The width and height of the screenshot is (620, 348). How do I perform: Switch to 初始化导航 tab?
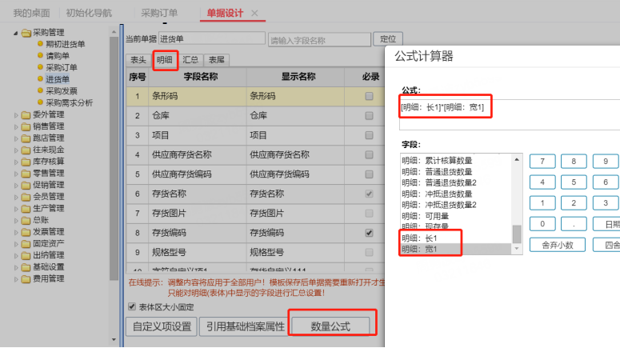89,13
